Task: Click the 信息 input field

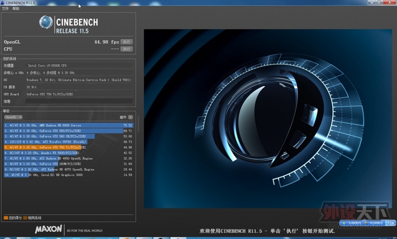Action: (79, 101)
